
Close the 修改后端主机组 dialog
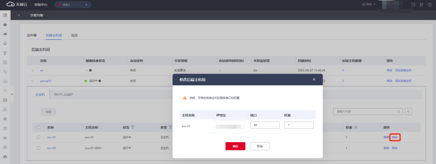click(314, 79)
